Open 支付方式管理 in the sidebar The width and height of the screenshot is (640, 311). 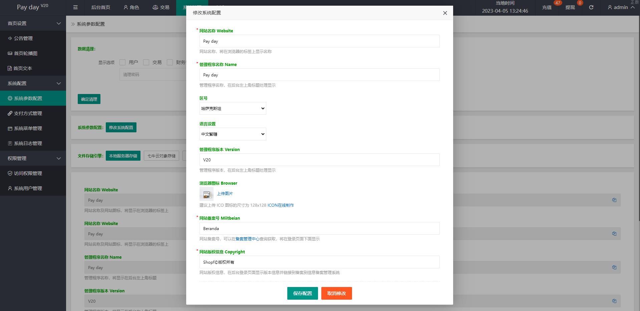pos(33,113)
